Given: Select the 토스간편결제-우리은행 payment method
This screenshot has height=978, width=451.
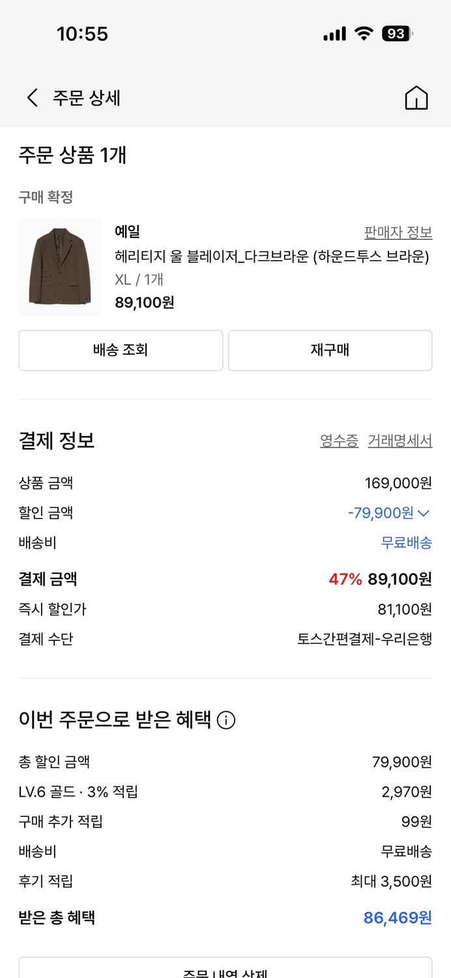Looking at the screenshot, I should [x=365, y=639].
